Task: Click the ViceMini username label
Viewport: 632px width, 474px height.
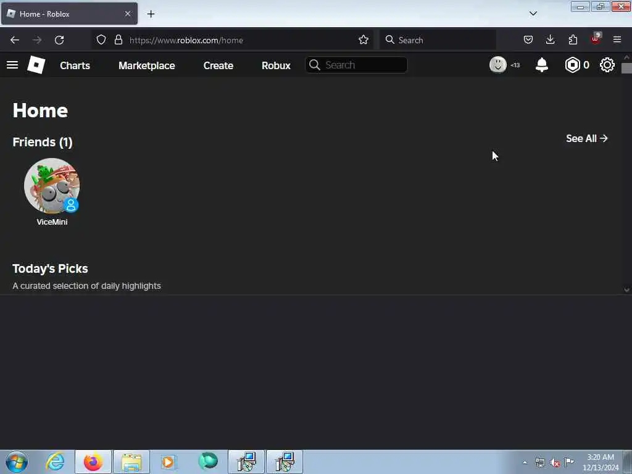Action: pyautogui.click(x=52, y=222)
